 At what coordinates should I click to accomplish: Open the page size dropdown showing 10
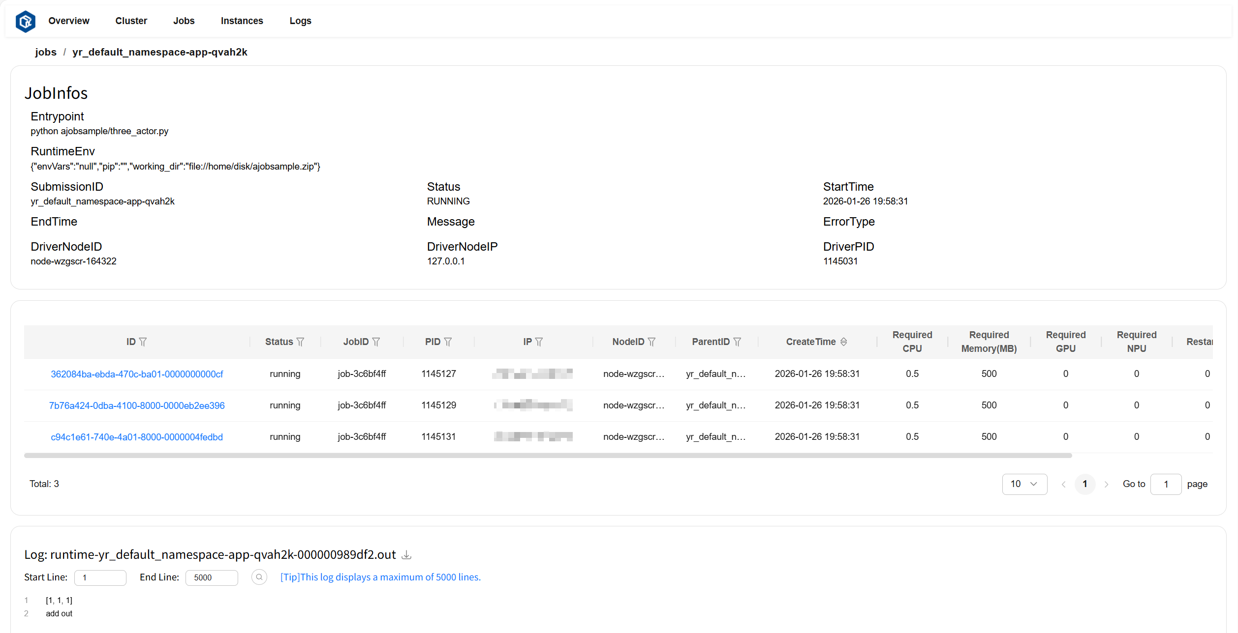[x=1024, y=484]
